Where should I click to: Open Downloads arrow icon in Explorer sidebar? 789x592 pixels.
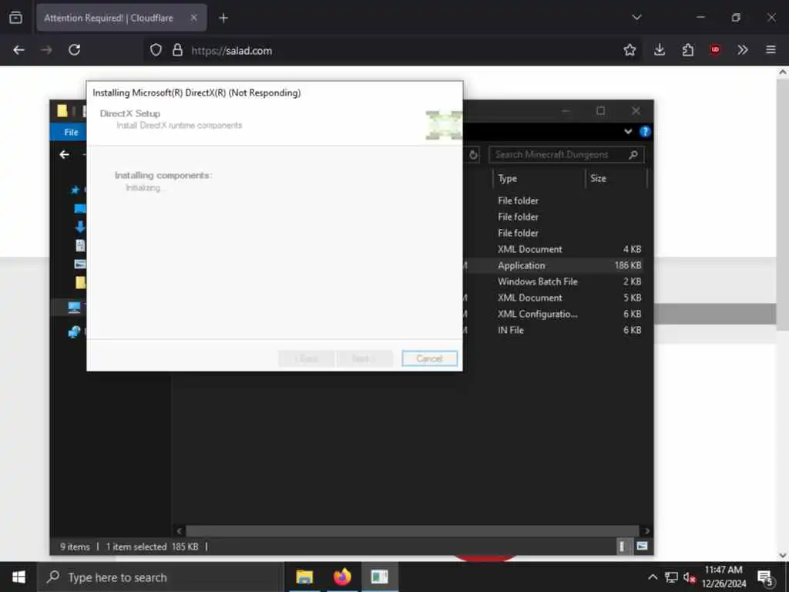coord(80,227)
